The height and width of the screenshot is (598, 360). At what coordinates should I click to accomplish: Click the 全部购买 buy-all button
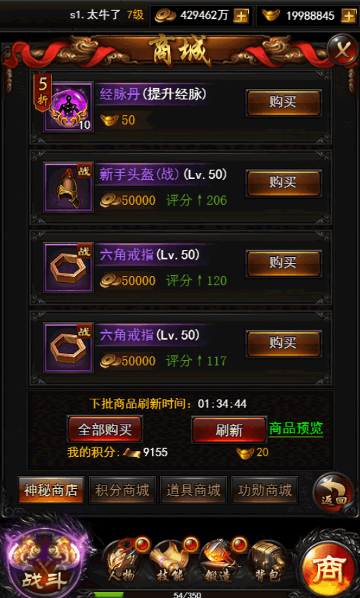point(105,429)
